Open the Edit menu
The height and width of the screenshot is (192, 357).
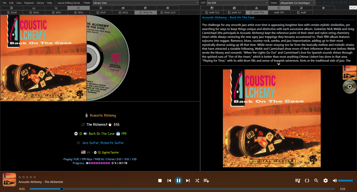point(11,3)
